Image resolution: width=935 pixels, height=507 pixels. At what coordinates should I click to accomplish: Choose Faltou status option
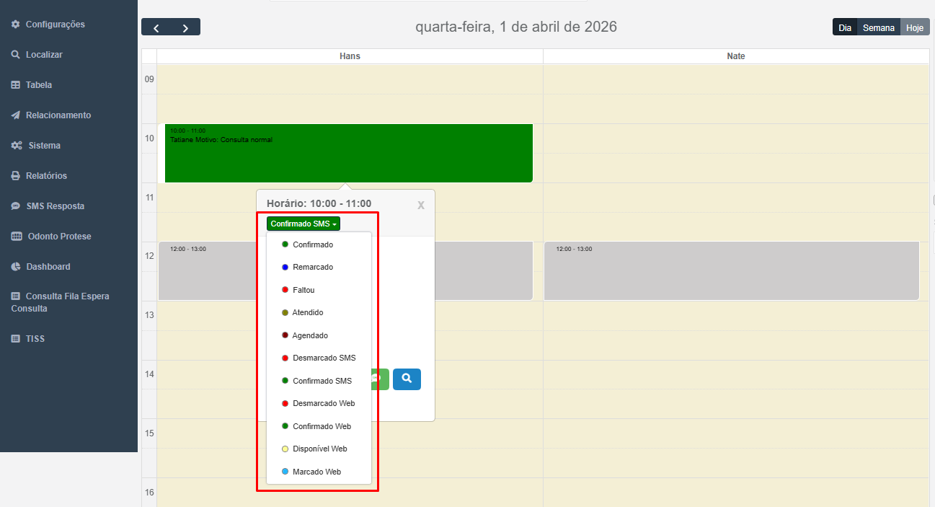[x=303, y=290]
